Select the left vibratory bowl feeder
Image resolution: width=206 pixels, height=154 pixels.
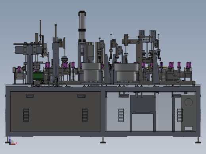coord(92,72)
